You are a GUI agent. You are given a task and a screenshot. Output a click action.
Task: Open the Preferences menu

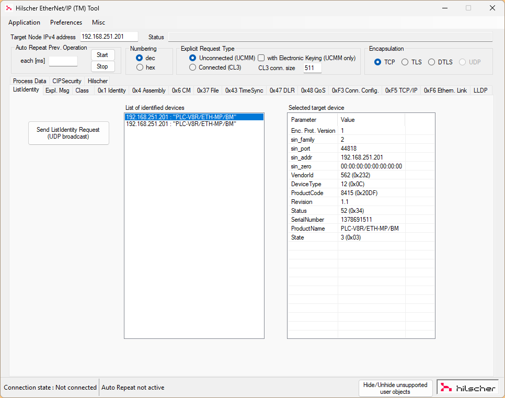point(66,22)
